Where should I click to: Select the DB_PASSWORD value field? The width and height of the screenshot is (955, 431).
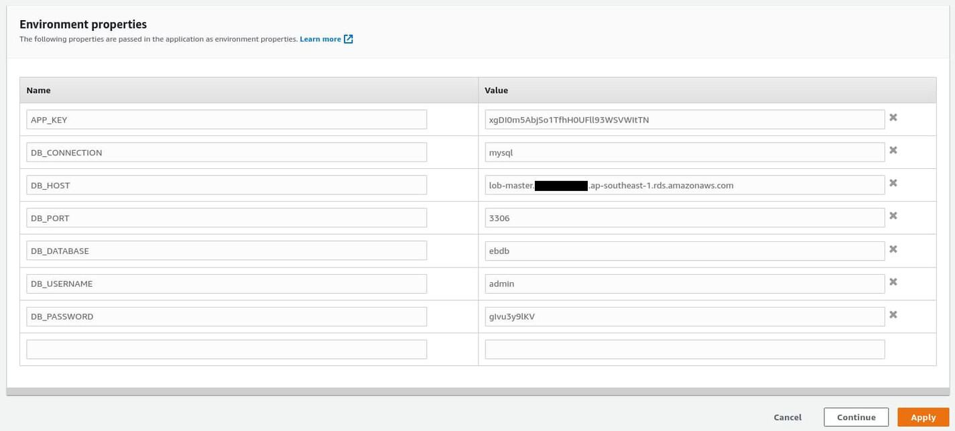(684, 316)
